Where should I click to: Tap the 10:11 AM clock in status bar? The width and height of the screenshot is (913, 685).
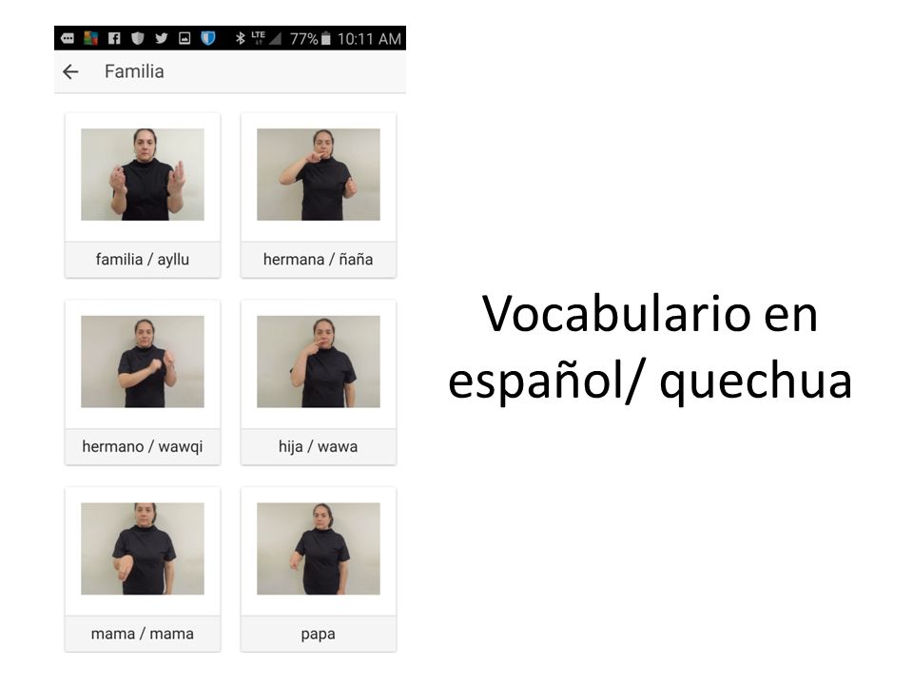(369, 39)
